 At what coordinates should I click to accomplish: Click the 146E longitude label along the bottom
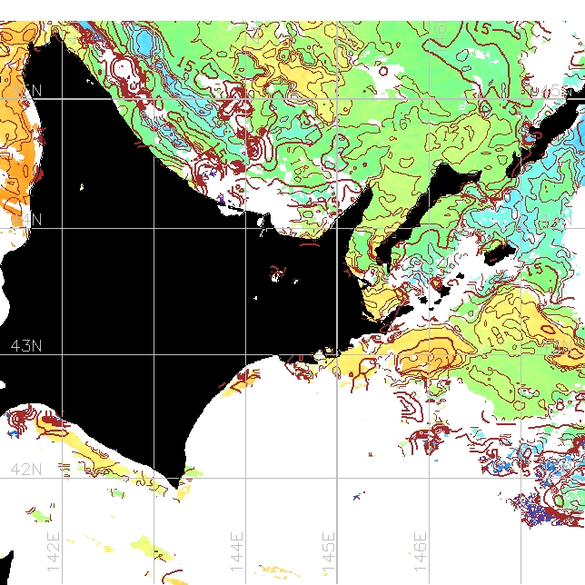[421, 551]
